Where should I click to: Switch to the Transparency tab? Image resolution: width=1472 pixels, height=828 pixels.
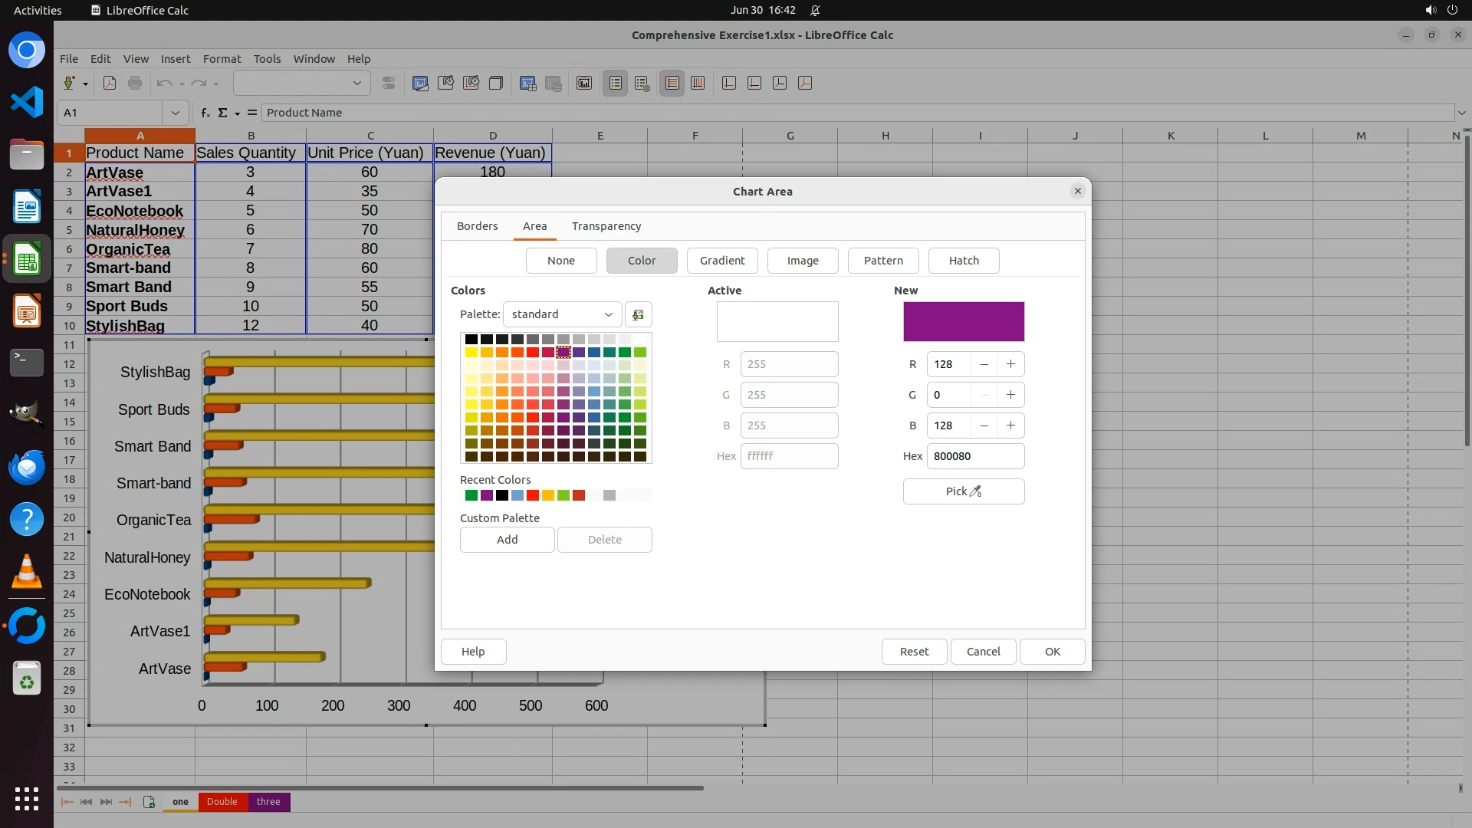(606, 226)
